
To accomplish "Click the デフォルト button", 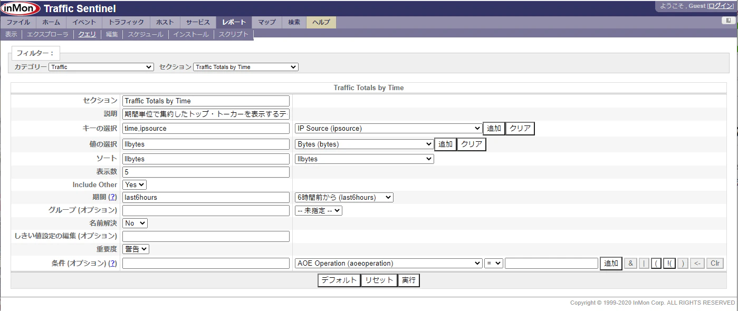I will [339, 280].
